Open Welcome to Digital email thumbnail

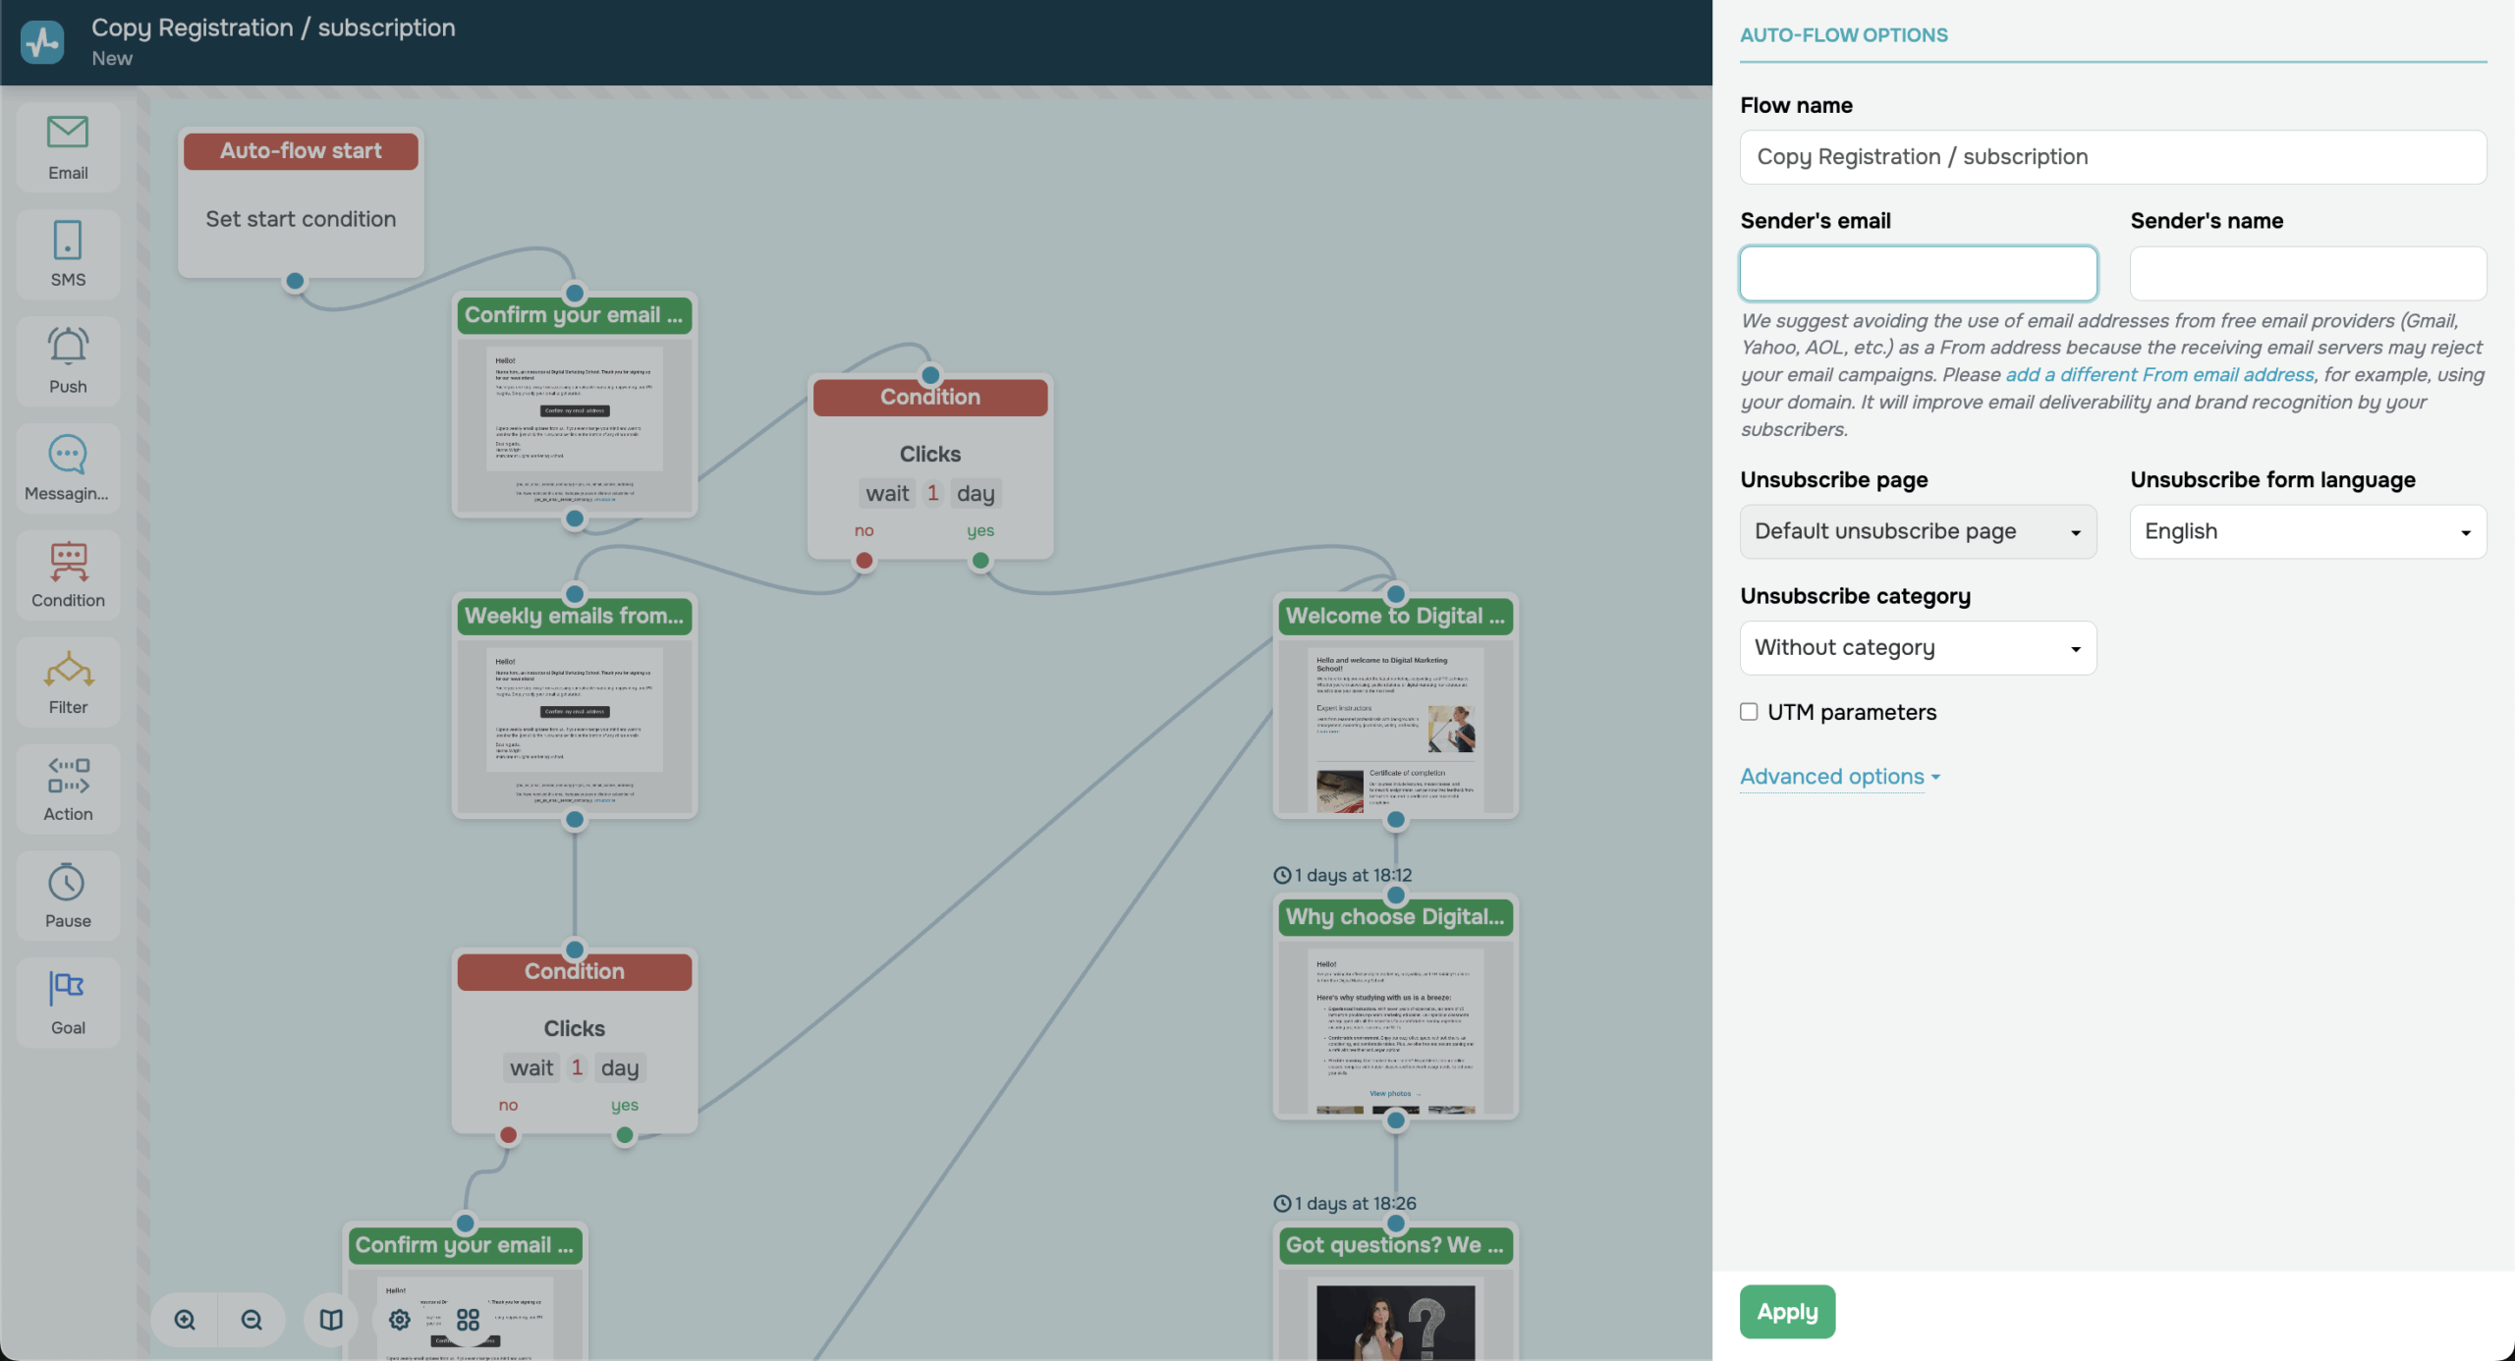[x=1396, y=729]
